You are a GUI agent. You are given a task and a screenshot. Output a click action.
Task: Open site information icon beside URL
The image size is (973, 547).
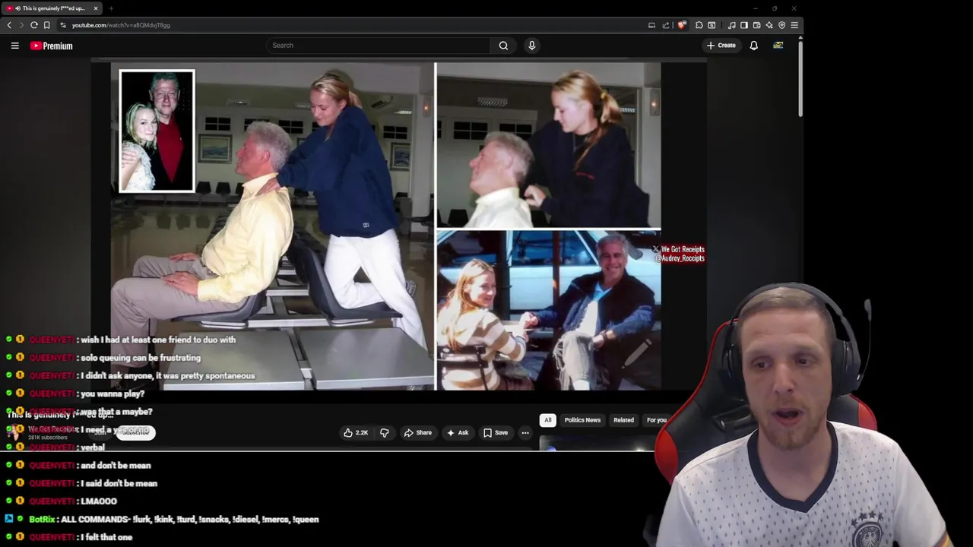tap(63, 25)
